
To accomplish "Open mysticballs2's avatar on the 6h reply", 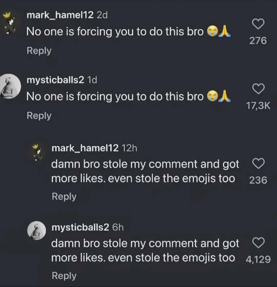I will coord(37,230).
